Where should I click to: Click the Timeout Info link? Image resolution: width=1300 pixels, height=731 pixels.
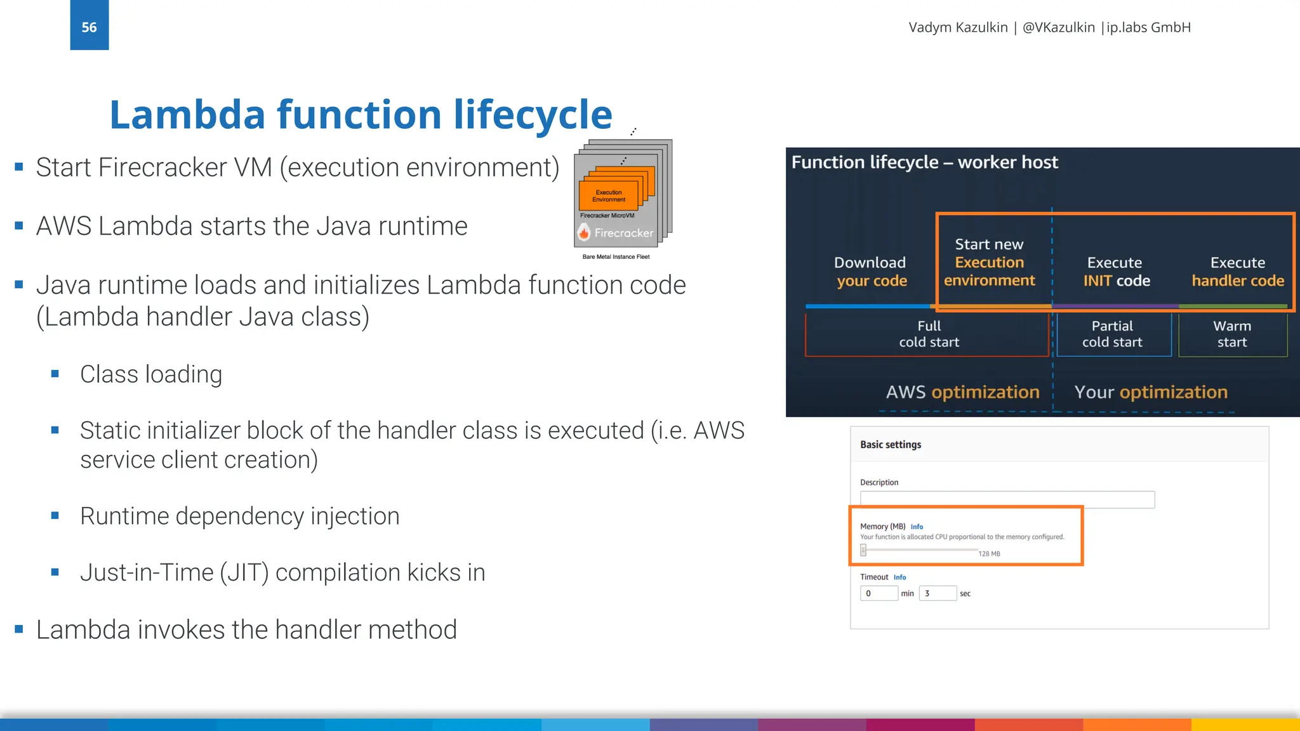click(899, 577)
